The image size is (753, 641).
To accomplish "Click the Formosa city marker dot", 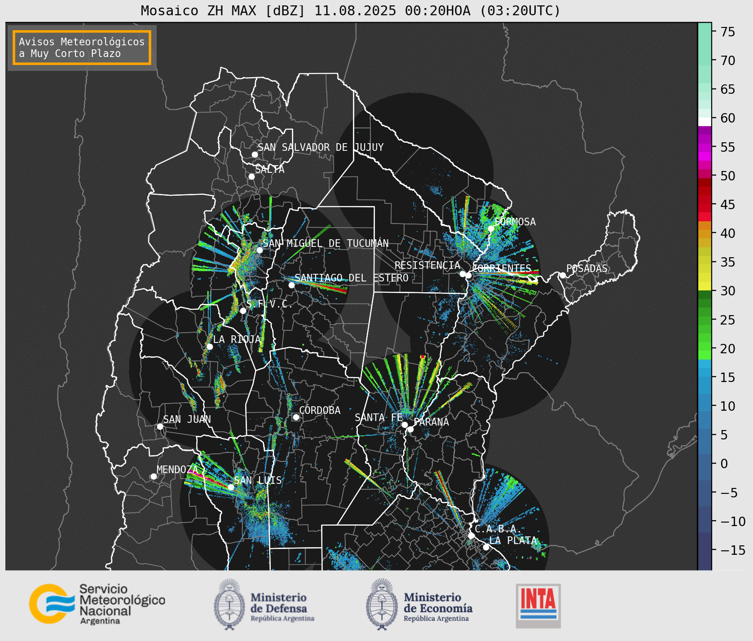I will 491,228.
